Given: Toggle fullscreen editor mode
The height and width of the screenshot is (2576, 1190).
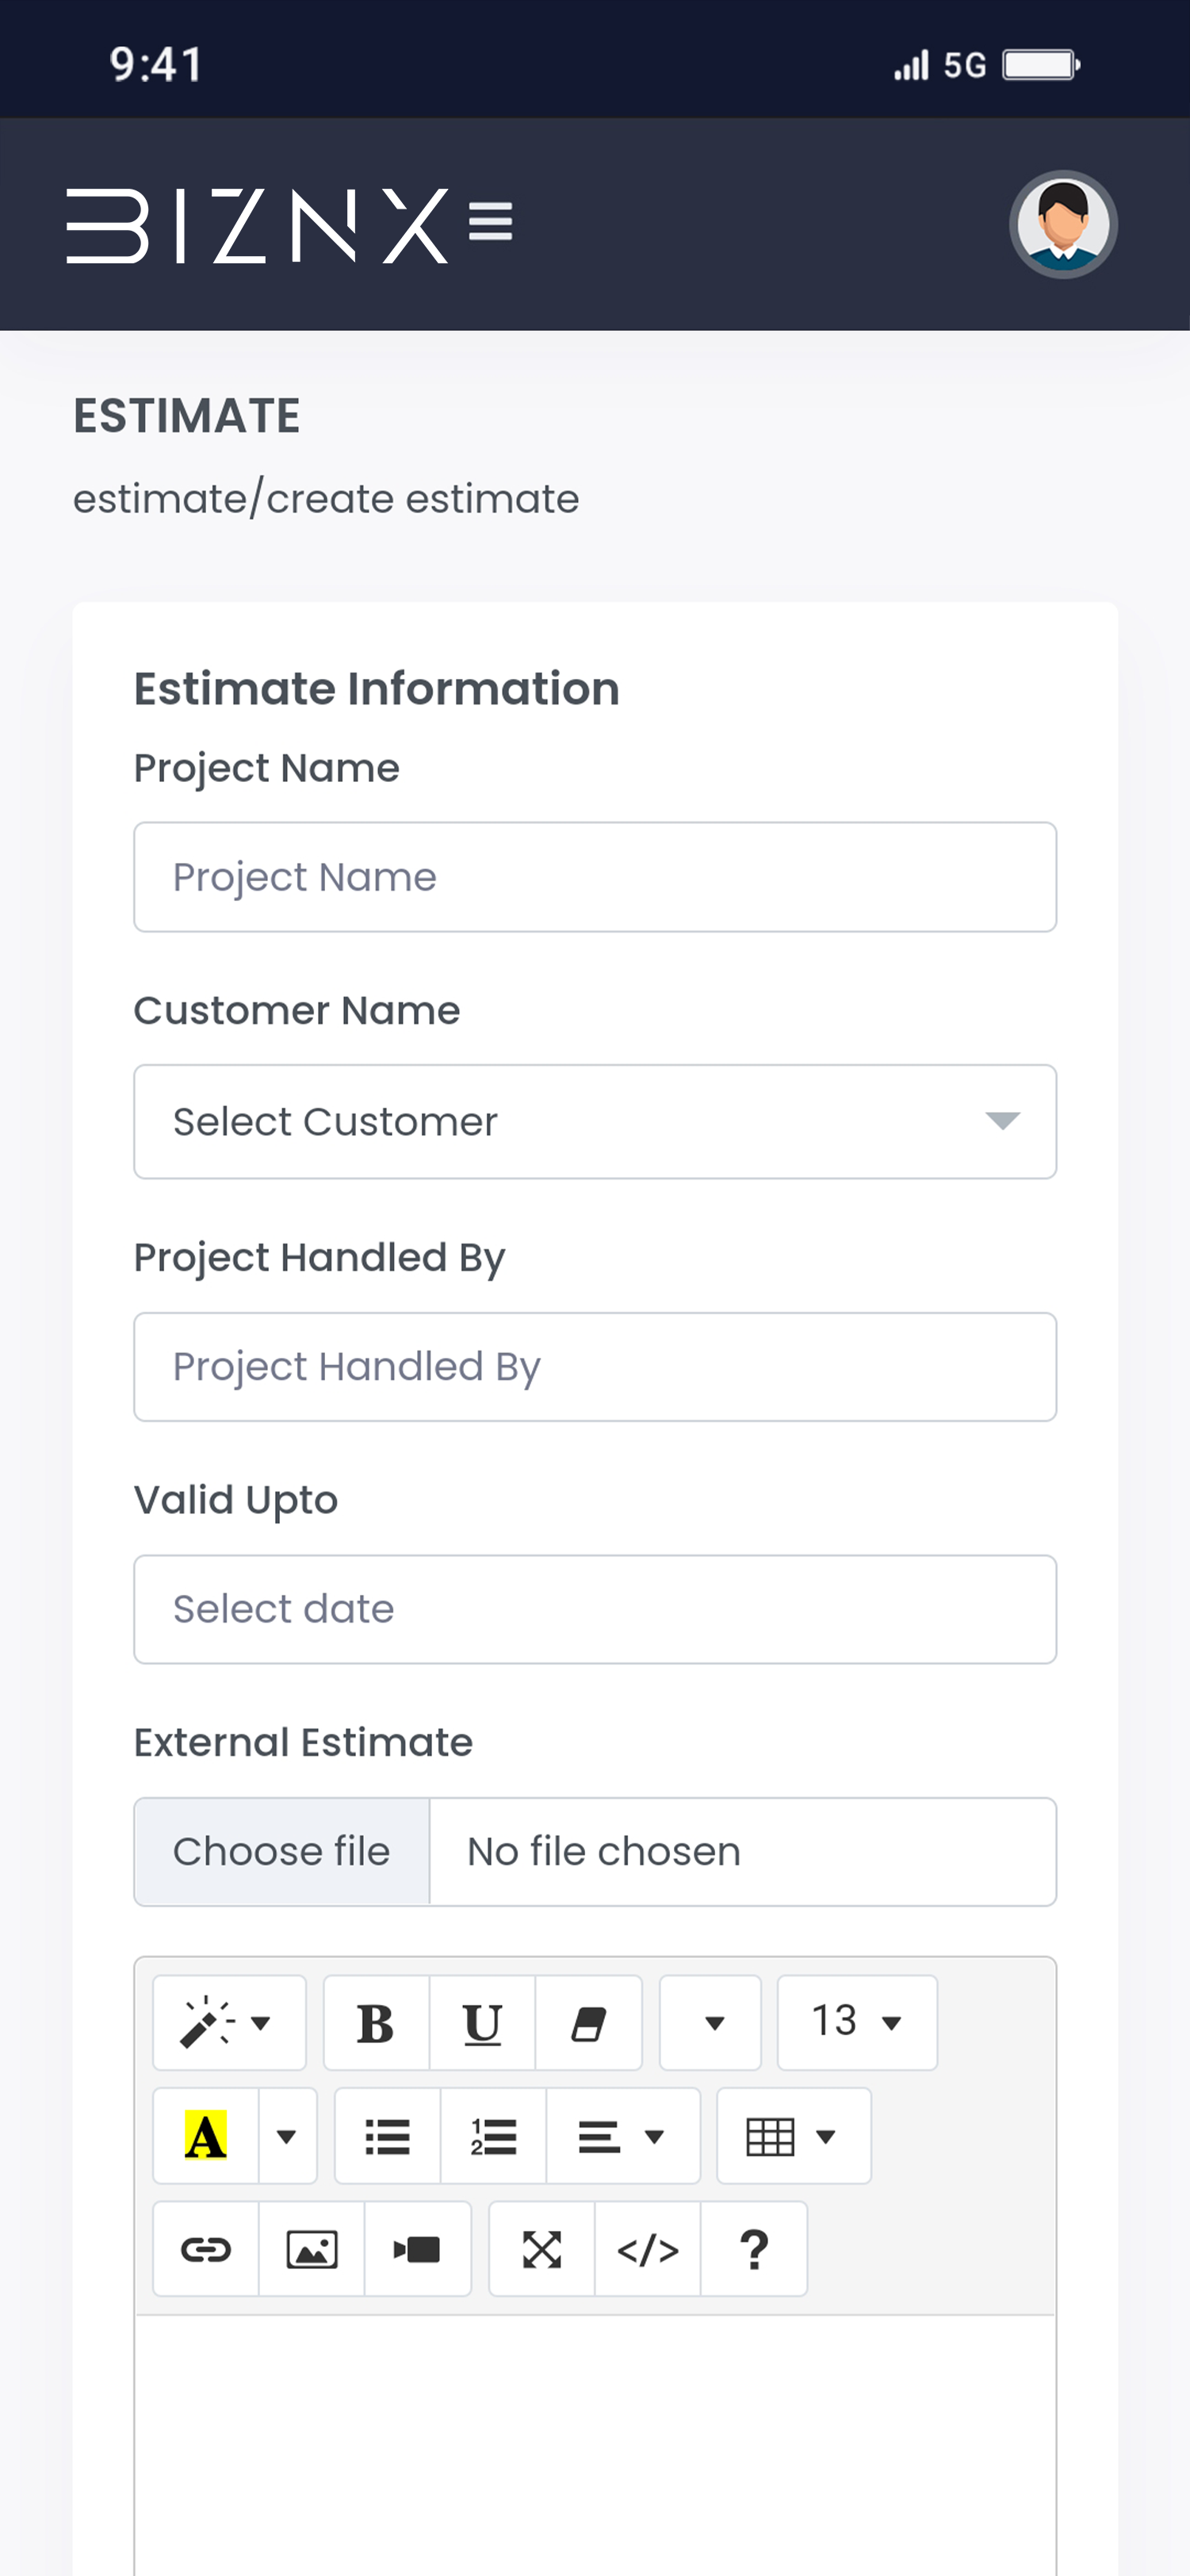Looking at the screenshot, I should pyautogui.click(x=542, y=2249).
